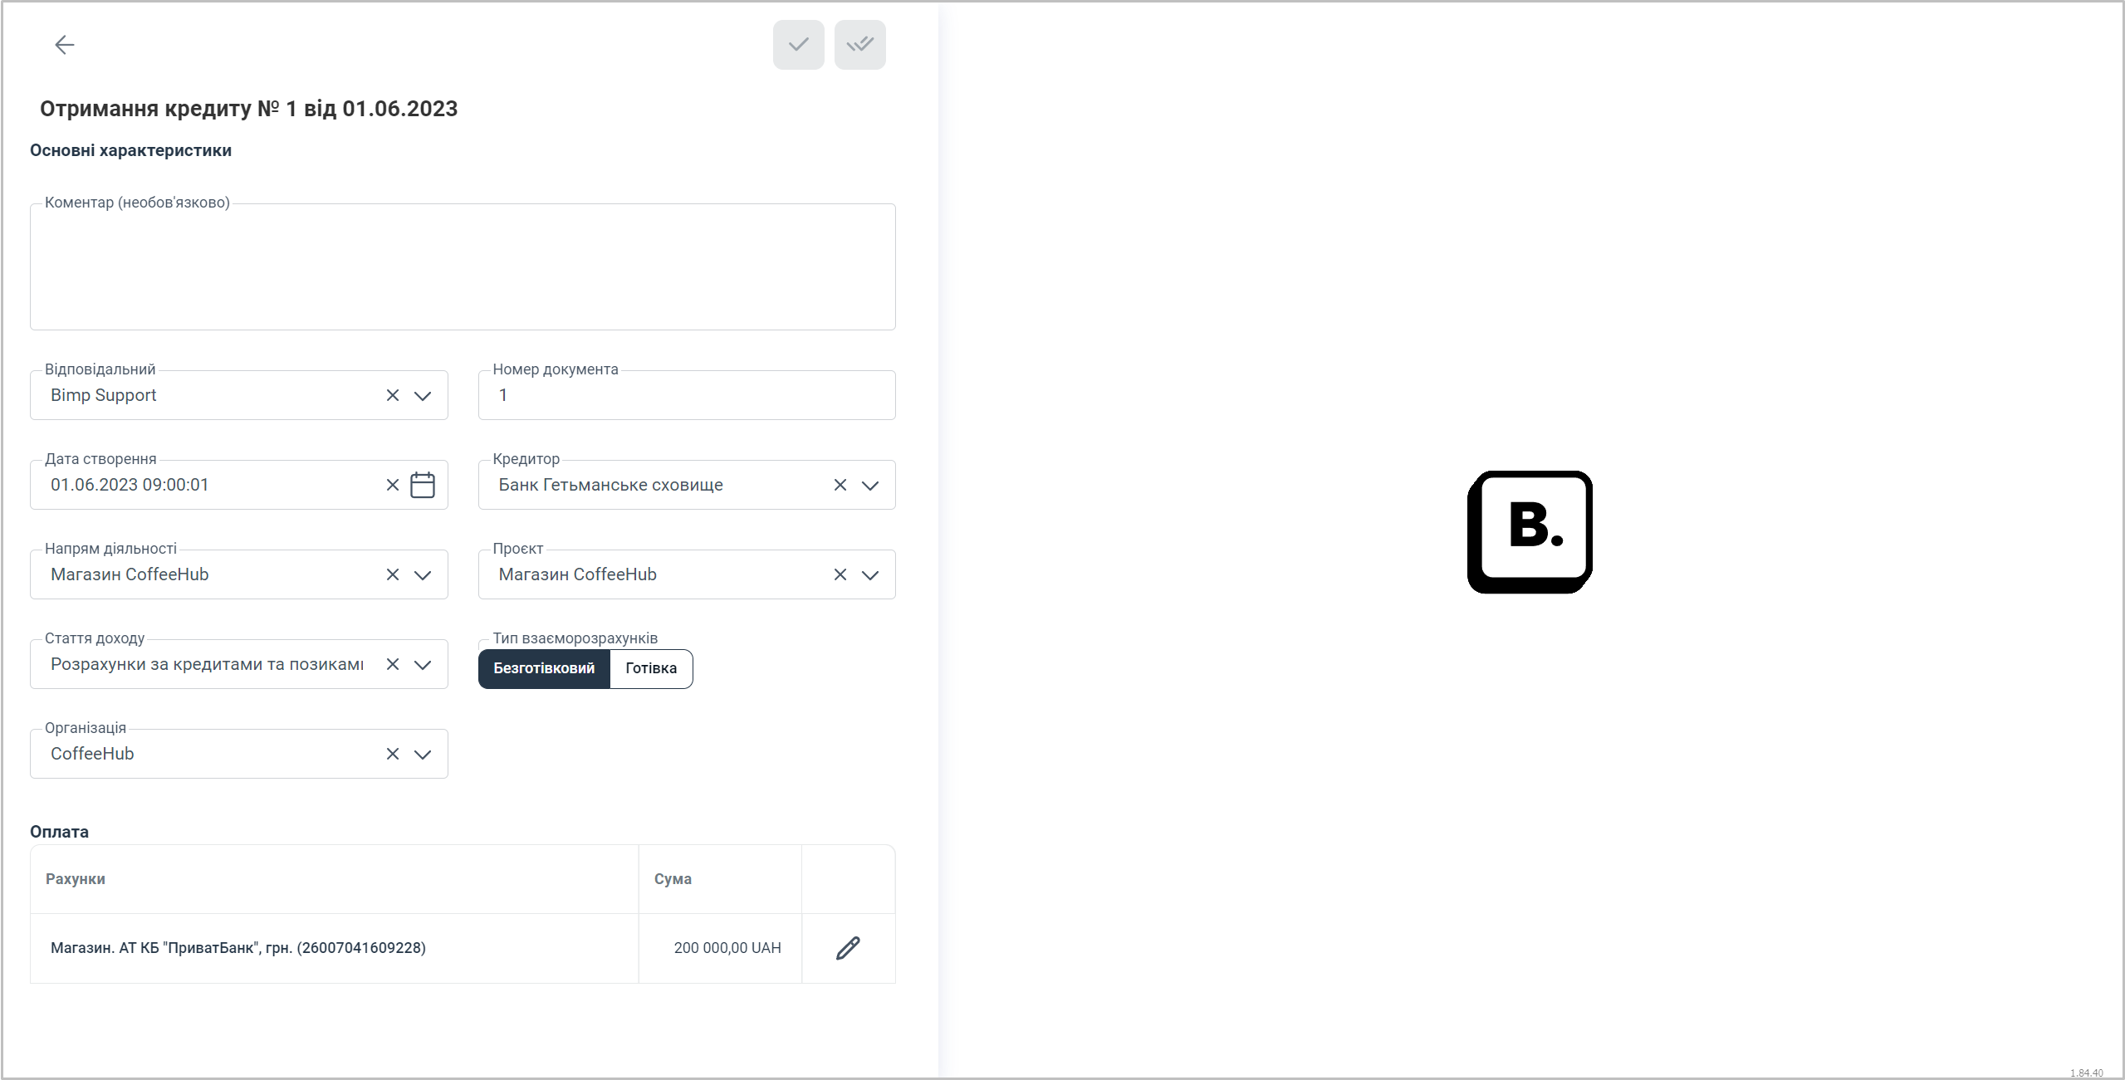Select the ПриватБанк account row
This screenshot has width=2125, height=1080.
[x=463, y=948]
